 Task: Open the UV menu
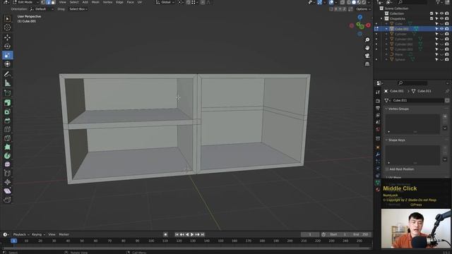[x=140, y=2]
